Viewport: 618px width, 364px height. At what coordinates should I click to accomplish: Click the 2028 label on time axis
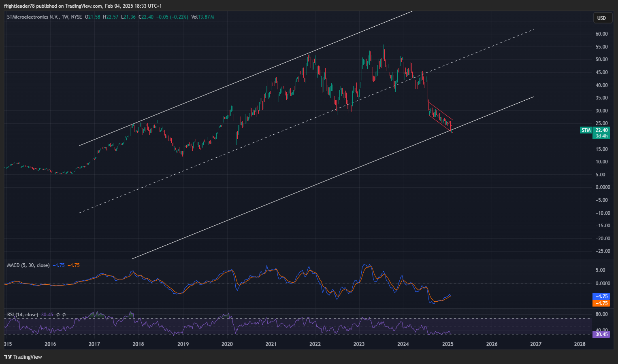point(580,344)
